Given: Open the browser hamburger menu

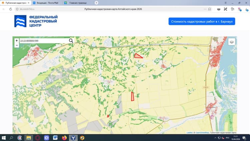Looking at the screenshot, I should (225, 3).
